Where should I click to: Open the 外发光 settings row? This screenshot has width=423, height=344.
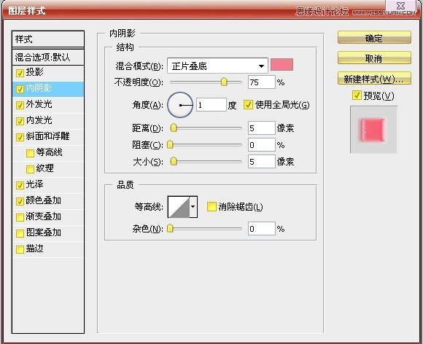48,105
